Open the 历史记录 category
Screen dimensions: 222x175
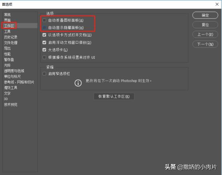[10, 37]
